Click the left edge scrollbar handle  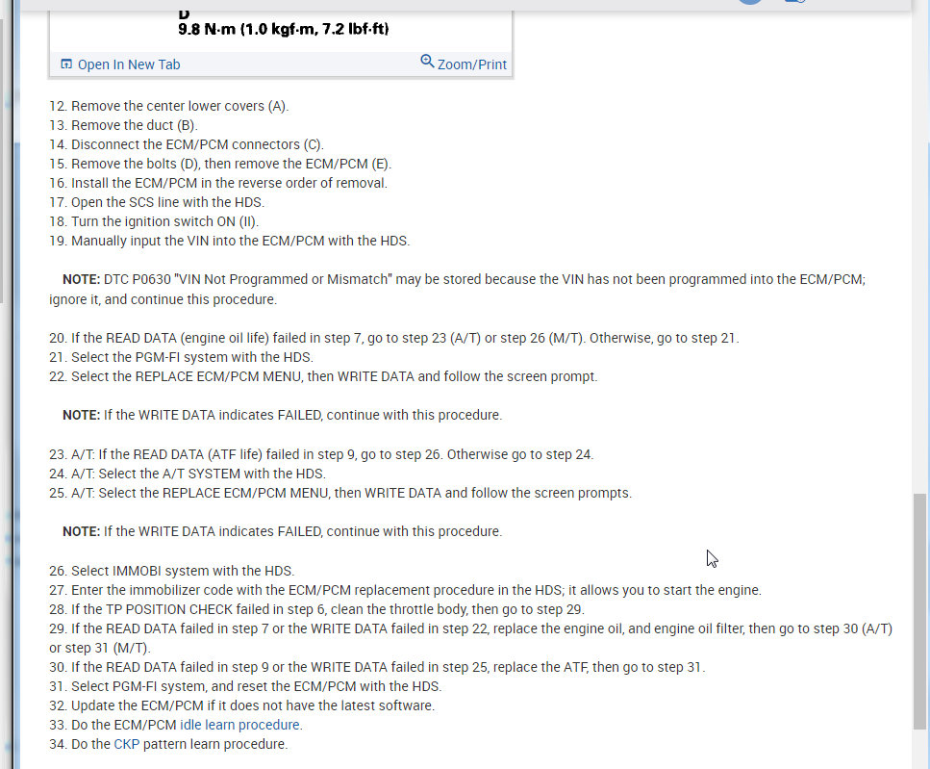pos(2,160)
